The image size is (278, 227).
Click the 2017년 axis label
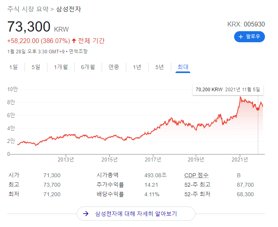(153, 159)
